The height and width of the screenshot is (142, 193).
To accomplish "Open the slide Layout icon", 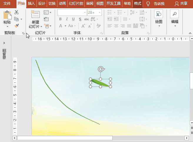I will click(46, 12).
